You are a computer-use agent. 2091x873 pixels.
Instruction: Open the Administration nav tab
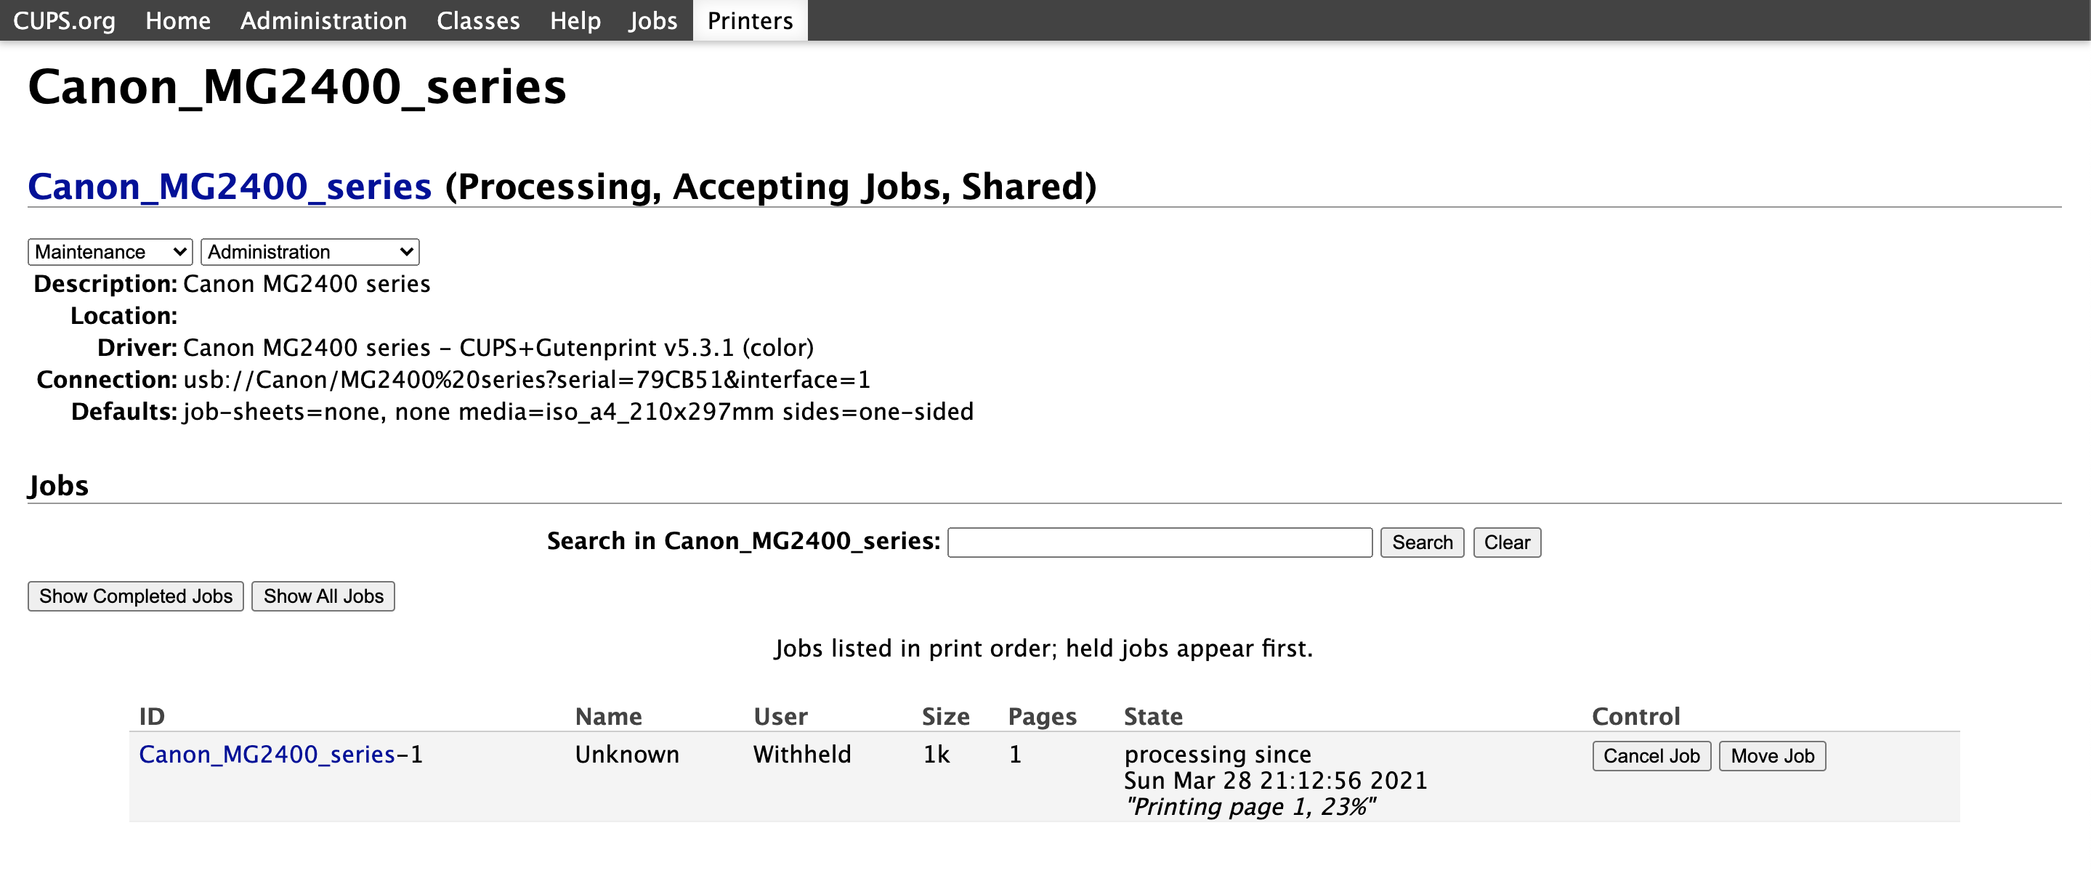(323, 20)
